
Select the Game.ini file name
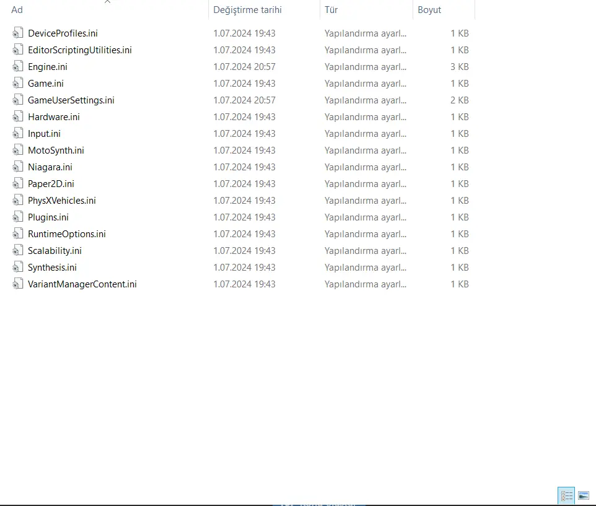46,84
